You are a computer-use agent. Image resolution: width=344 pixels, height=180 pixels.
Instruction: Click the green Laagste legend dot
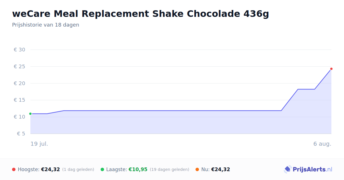(102, 169)
